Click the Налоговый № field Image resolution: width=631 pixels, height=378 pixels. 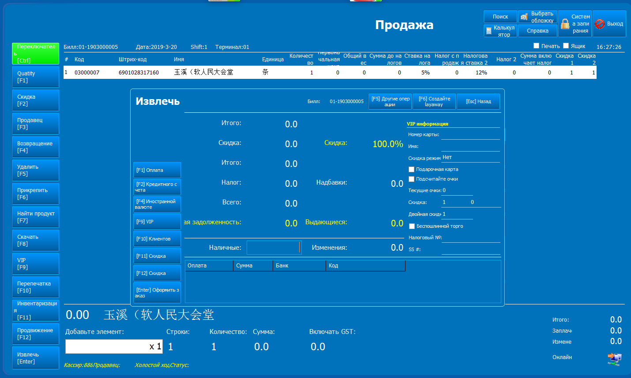tap(471, 238)
